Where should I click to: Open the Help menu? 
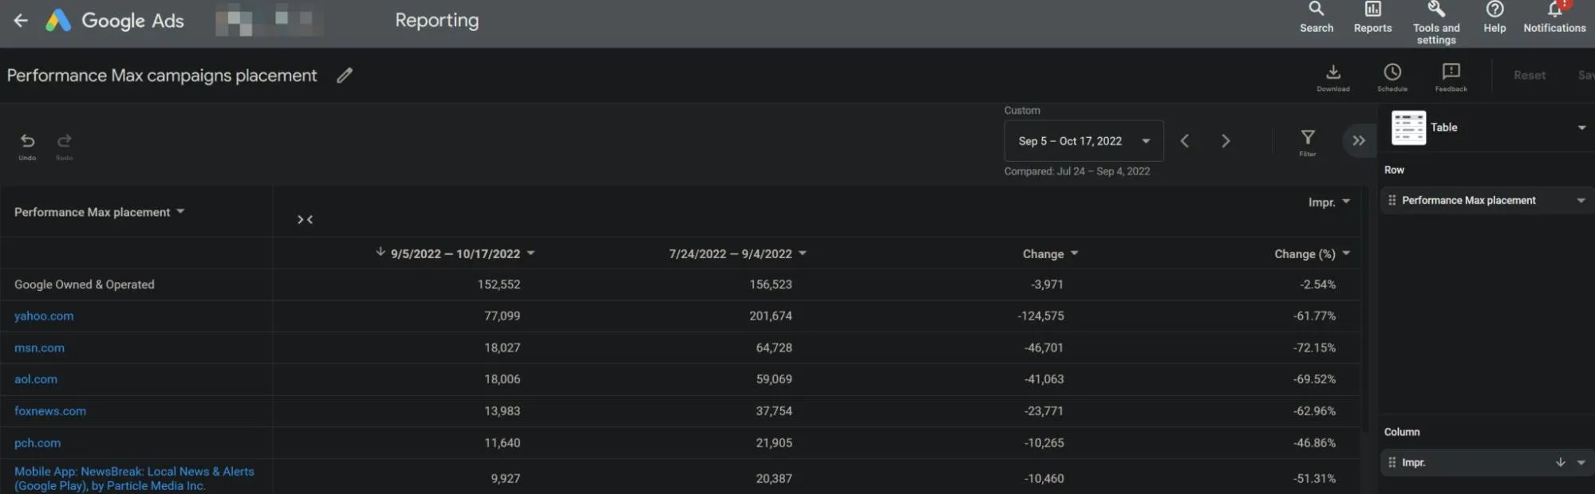(x=1494, y=18)
